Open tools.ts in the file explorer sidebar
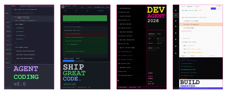 click(x=8, y=27)
